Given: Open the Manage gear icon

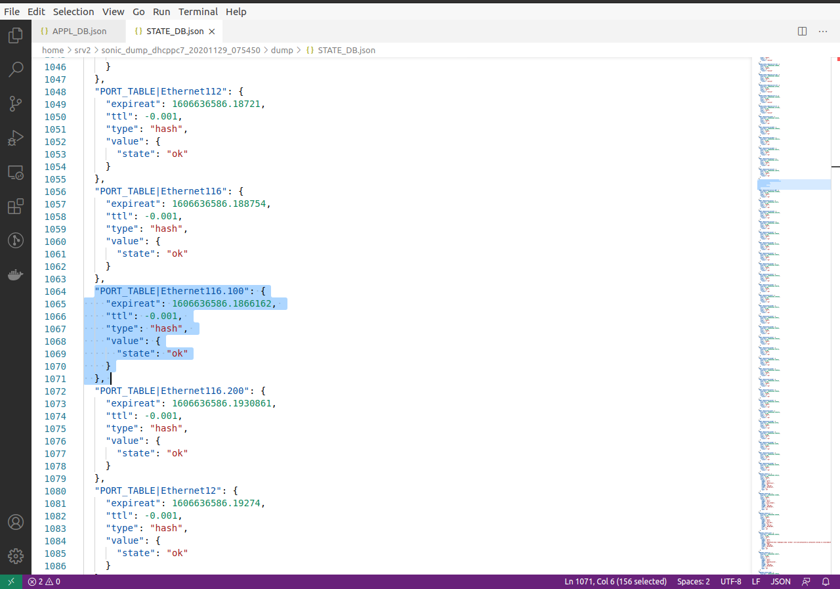Looking at the screenshot, I should pos(16,556).
